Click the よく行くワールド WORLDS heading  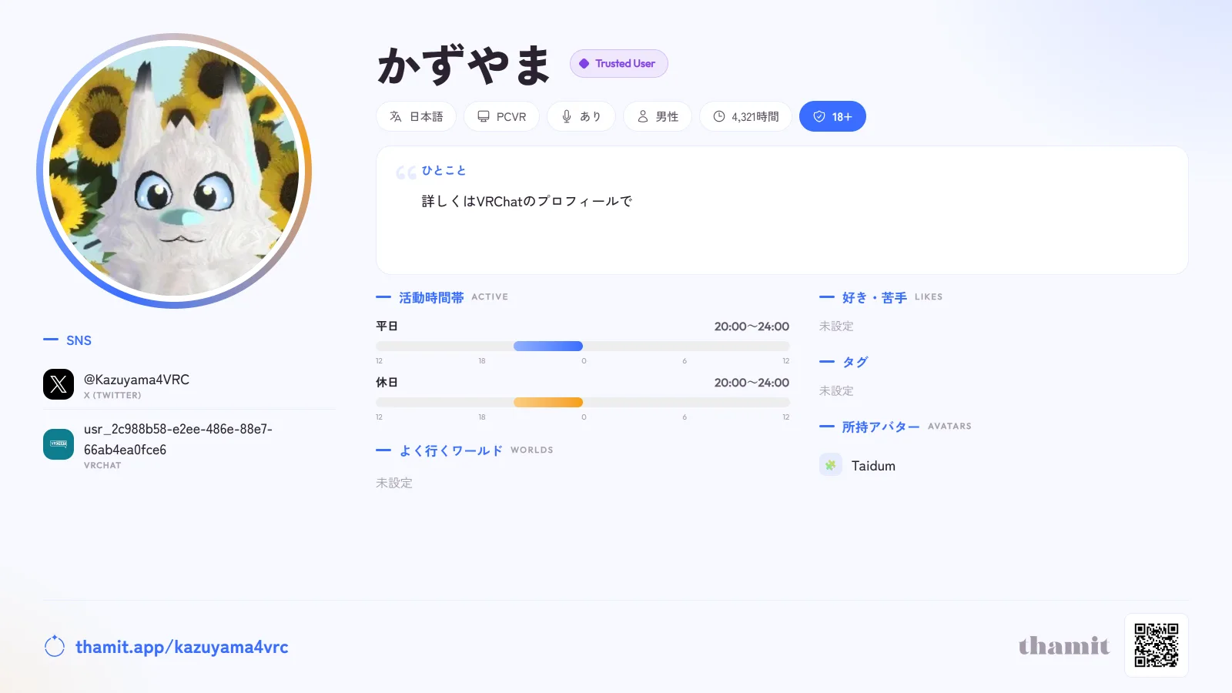tap(464, 450)
